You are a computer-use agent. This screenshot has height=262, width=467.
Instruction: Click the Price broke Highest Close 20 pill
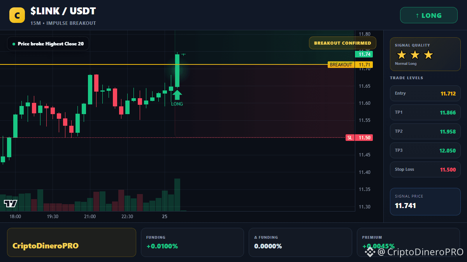pos(48,44)
